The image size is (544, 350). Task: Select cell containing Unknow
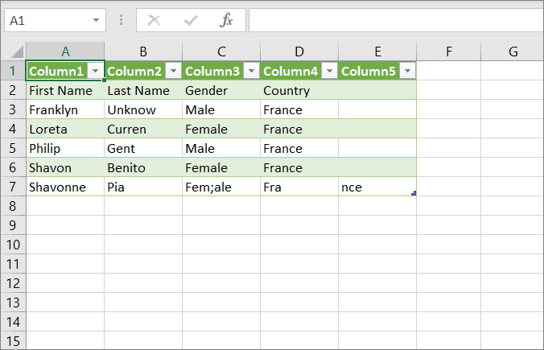[142, 109]
